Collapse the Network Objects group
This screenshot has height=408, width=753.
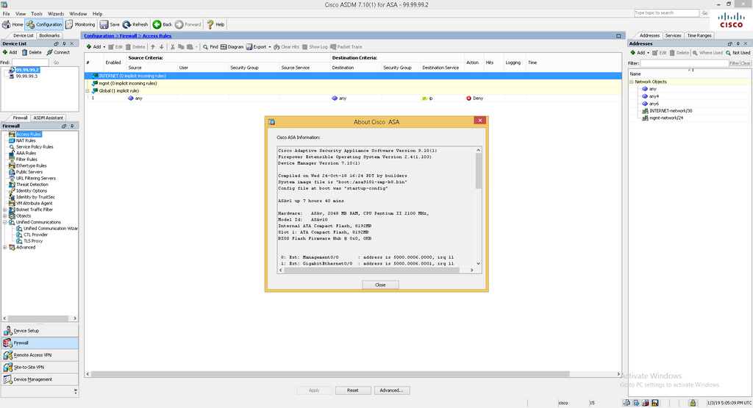[632, 82]
